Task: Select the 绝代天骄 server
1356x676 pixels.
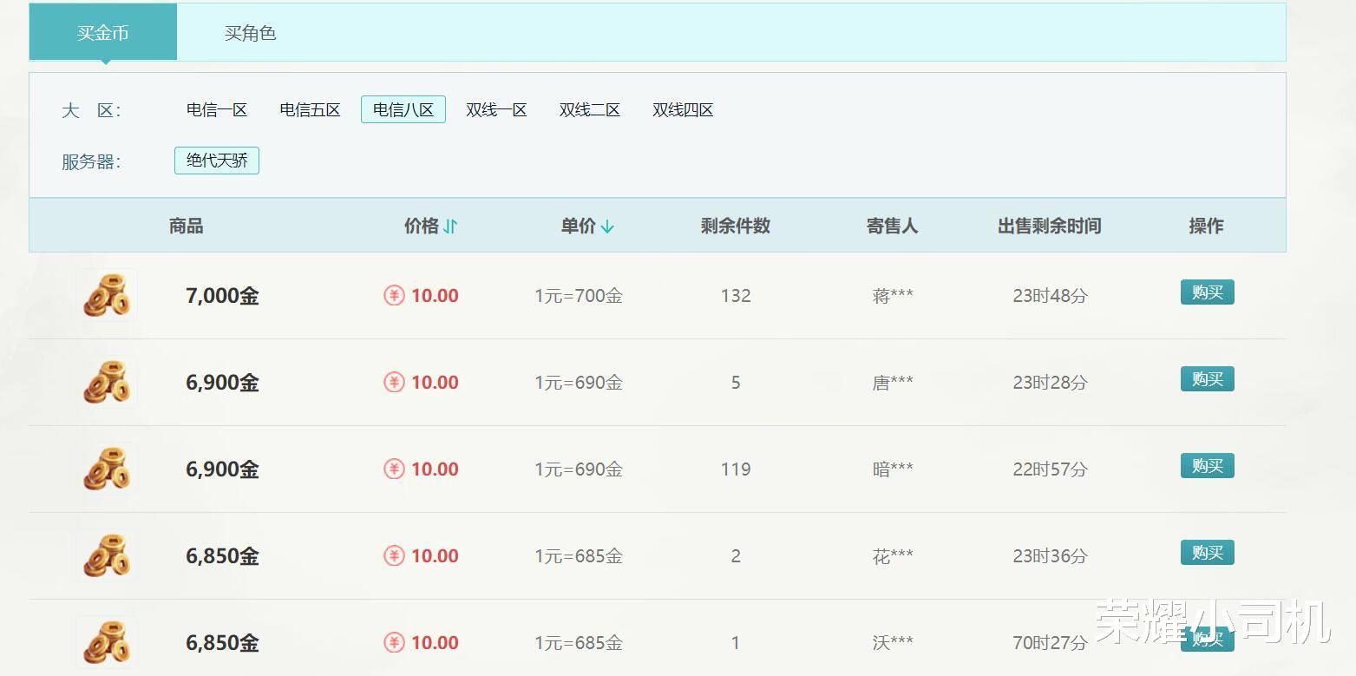Action: [216, 161]
